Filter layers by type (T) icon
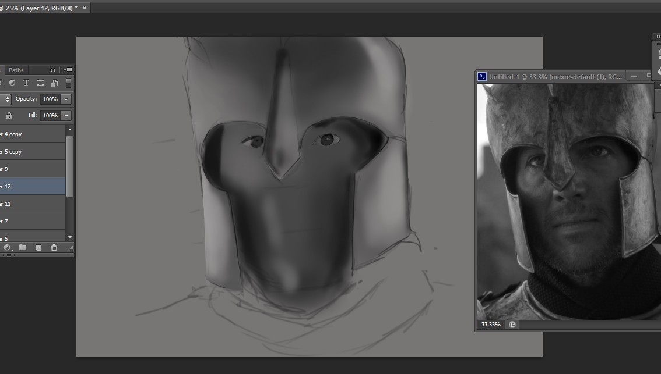 (x=26, y=83)
